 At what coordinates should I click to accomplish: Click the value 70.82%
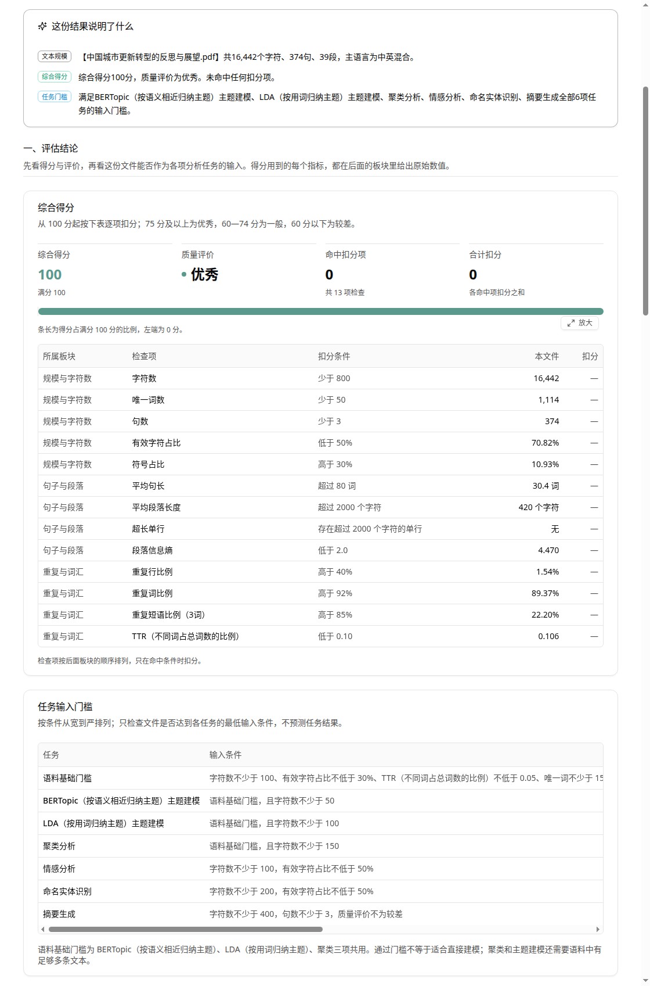[x=546, y=443]
